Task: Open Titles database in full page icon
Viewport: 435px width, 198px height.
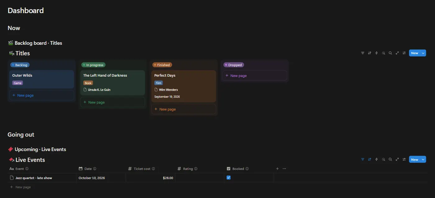Action: 397,53
